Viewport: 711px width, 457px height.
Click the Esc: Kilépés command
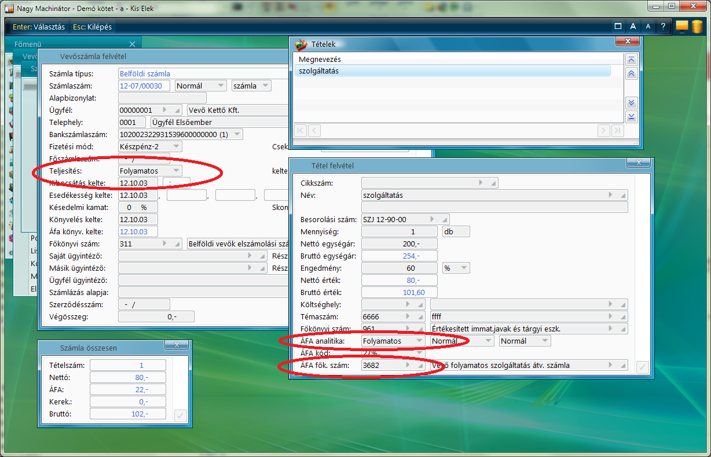(93, 27)
